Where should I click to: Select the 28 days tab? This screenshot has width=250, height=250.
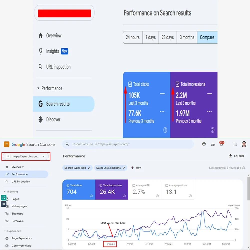pos(167,37)
